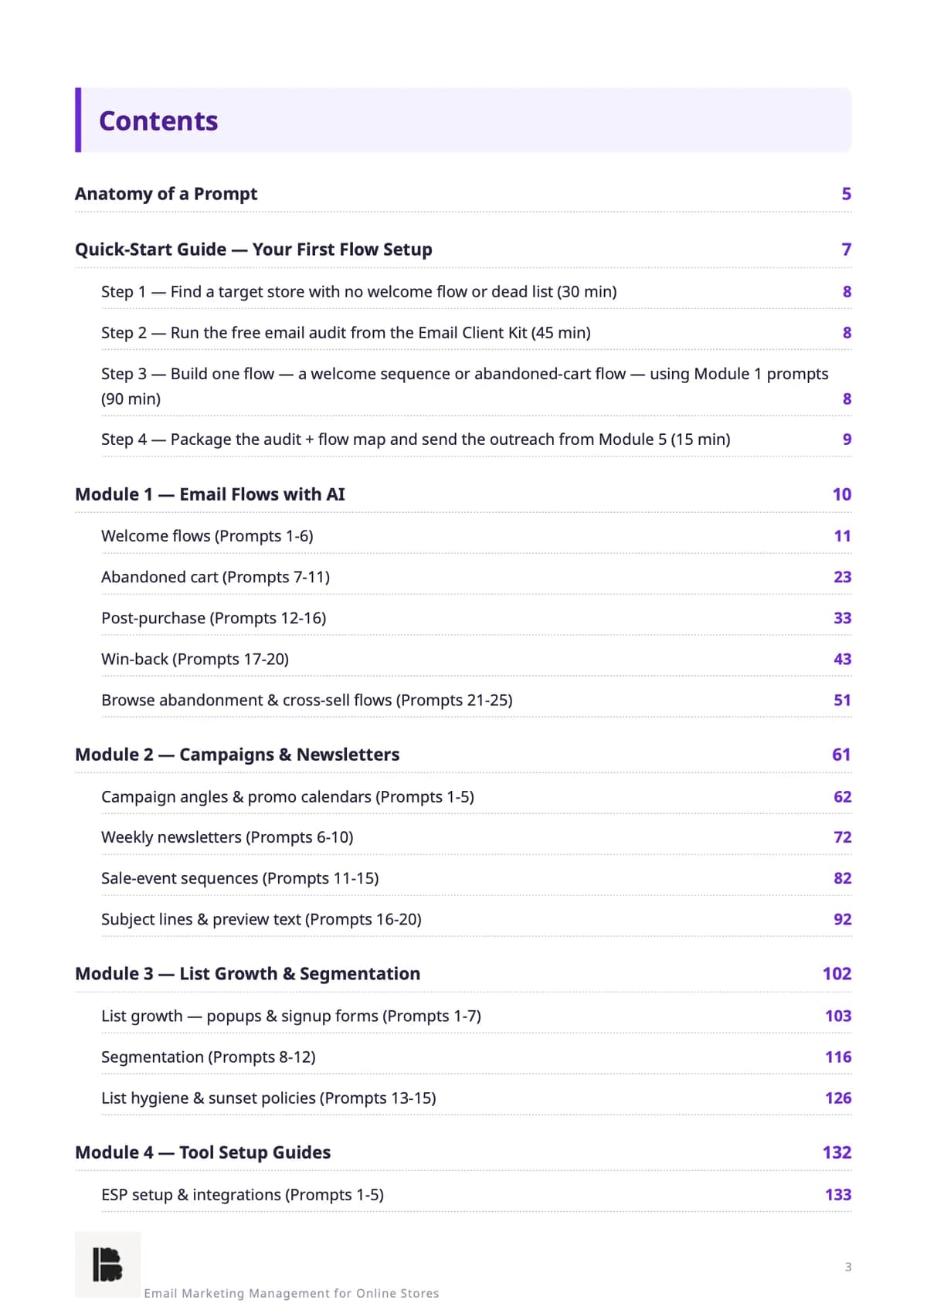Select Subject lines & preview text entry
This screenshot has height=1310, width=927.
click(x=476, y=919)
